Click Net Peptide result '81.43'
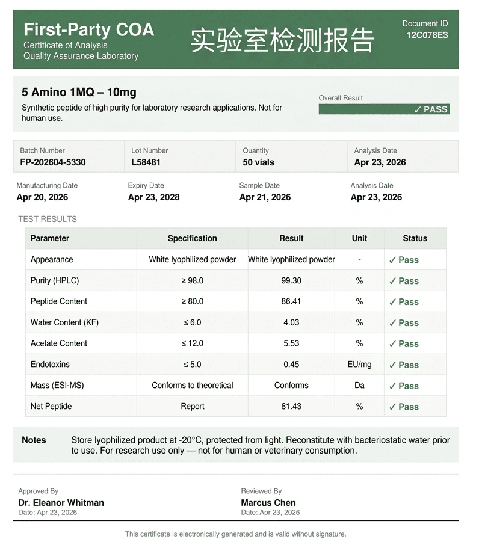The height and width of the screenshot is (548, 479). (x=291, y=407)
